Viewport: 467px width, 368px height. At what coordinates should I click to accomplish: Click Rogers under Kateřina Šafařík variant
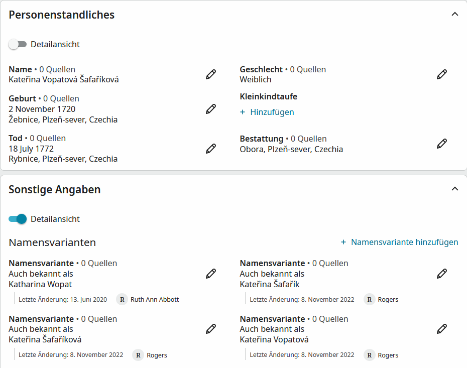(388, 299)
